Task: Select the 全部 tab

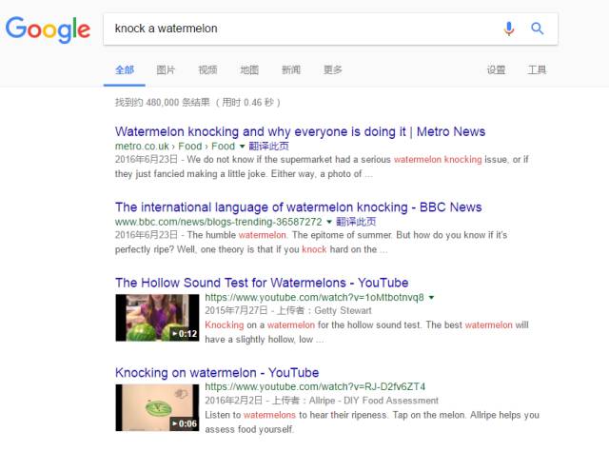Action: click(125, 69)
